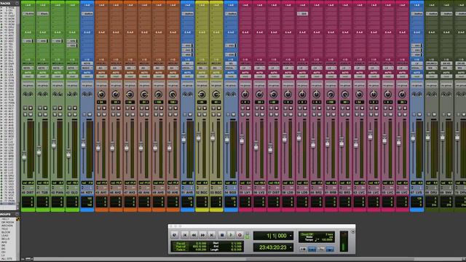Open the automation mode selector on 45 AH1
The image size is (466, 262).
click(101, 76)
